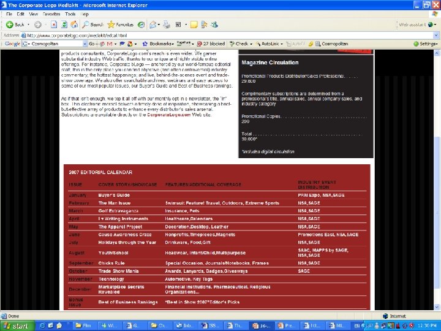Open the Tools menu
The height and width of the screenshot is (331, 441).
pyautogui.click(x=70, y=13)
